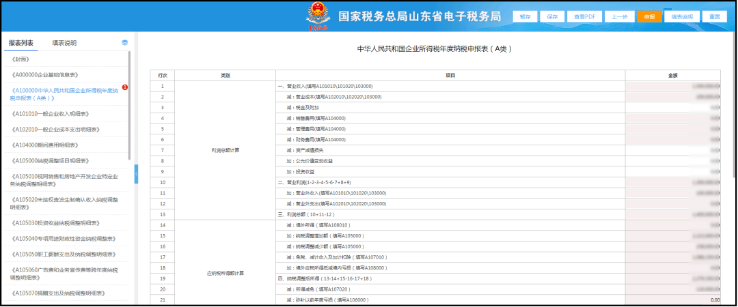Open 查看PDF
The image size is (738, 307).
(x=584, y=16)
